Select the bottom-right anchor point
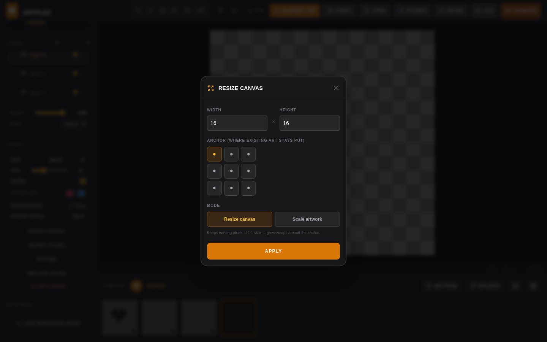 (248, 188)
